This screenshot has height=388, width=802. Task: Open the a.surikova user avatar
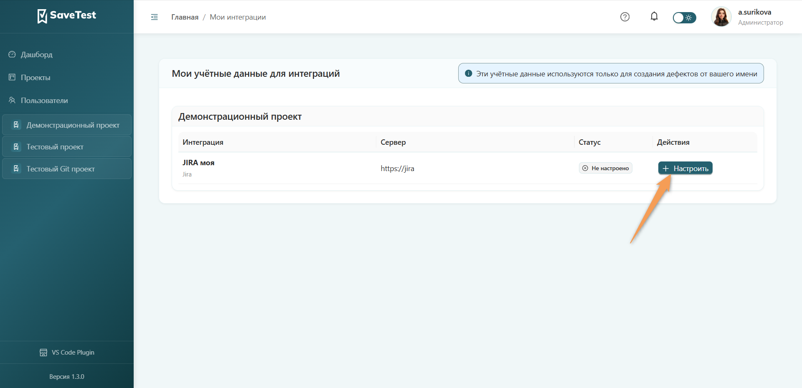(x=721, y=17)
